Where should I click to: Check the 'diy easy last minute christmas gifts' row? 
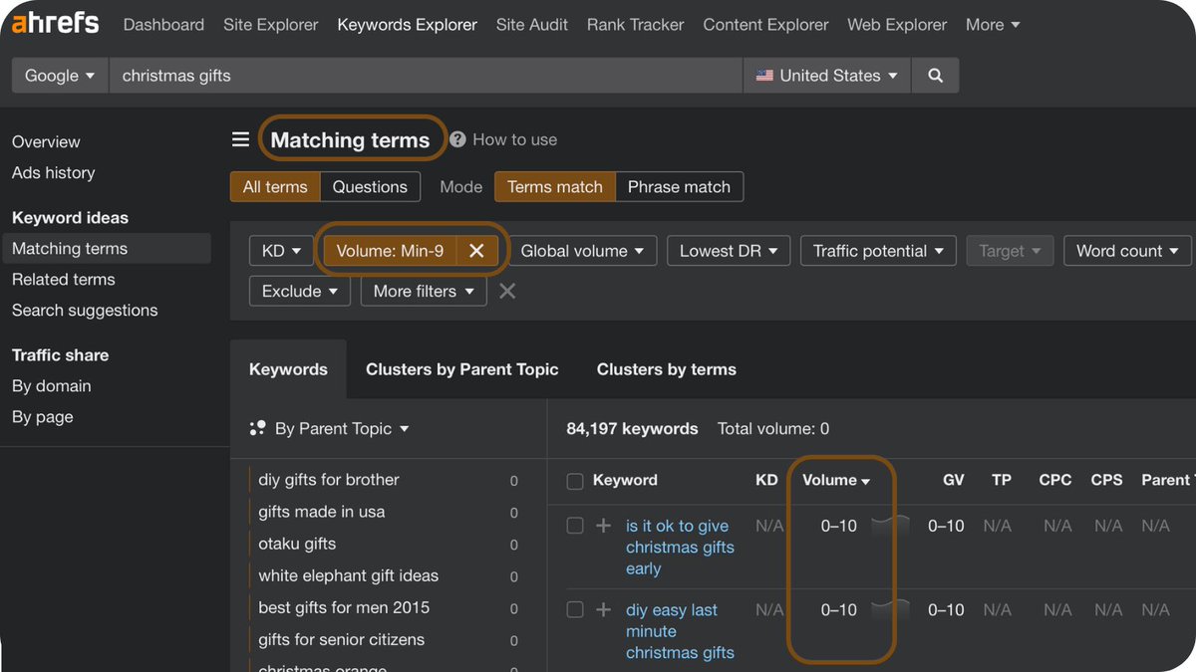(x=575, y=610)
